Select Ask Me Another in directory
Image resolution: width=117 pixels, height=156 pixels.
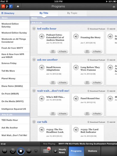click(x=15, y=128)
